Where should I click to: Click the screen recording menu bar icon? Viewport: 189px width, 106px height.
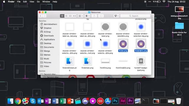145,2
